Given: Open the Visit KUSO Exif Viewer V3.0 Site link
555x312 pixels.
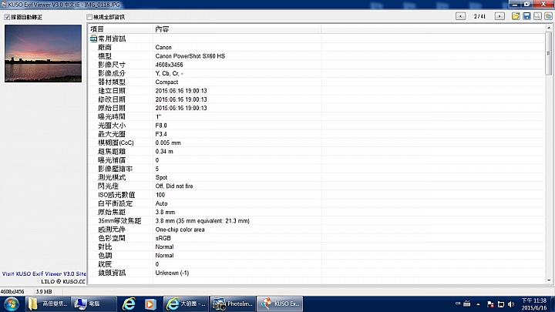Looking at the screenshot, I should [44, 273].
